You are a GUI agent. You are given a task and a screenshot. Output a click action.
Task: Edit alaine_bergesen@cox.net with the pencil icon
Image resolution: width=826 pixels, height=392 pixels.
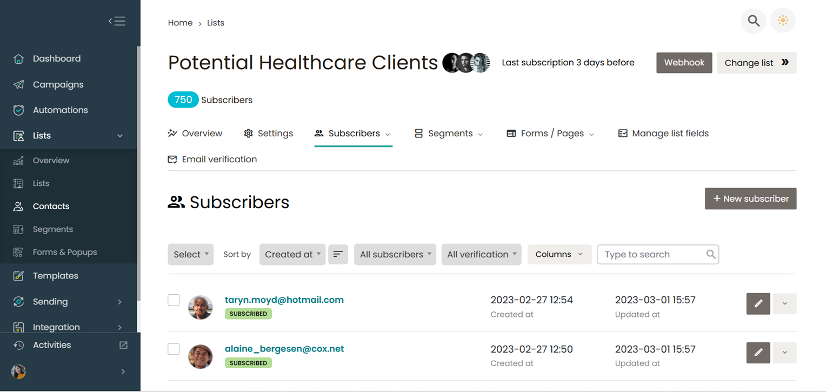758,353
